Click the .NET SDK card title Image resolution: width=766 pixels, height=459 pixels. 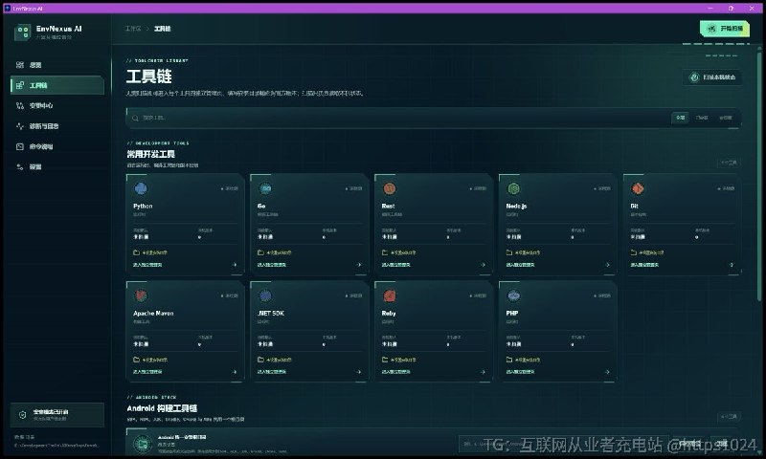pos(271,313)
